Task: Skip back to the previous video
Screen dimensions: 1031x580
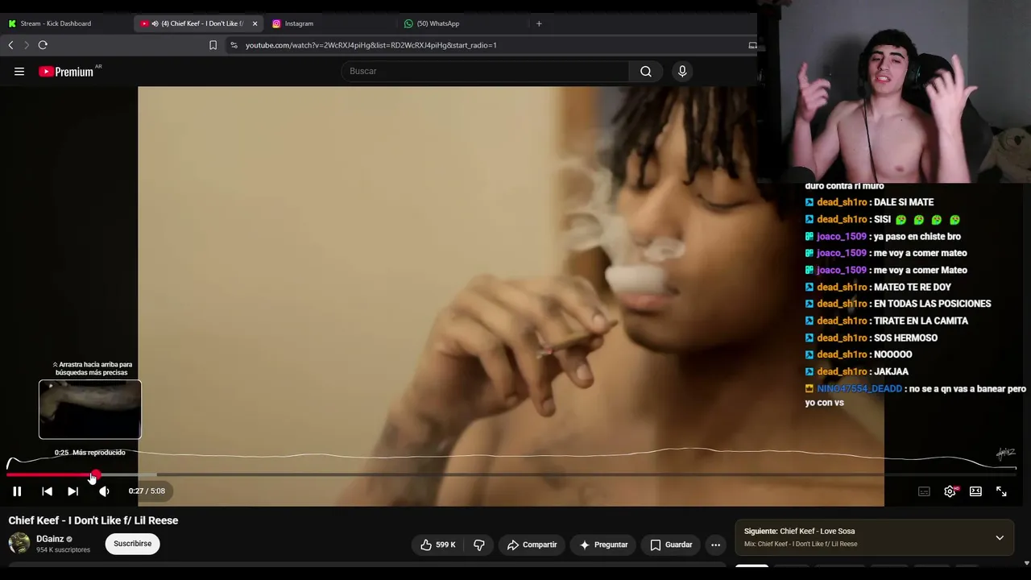Action: coord(47,491)
